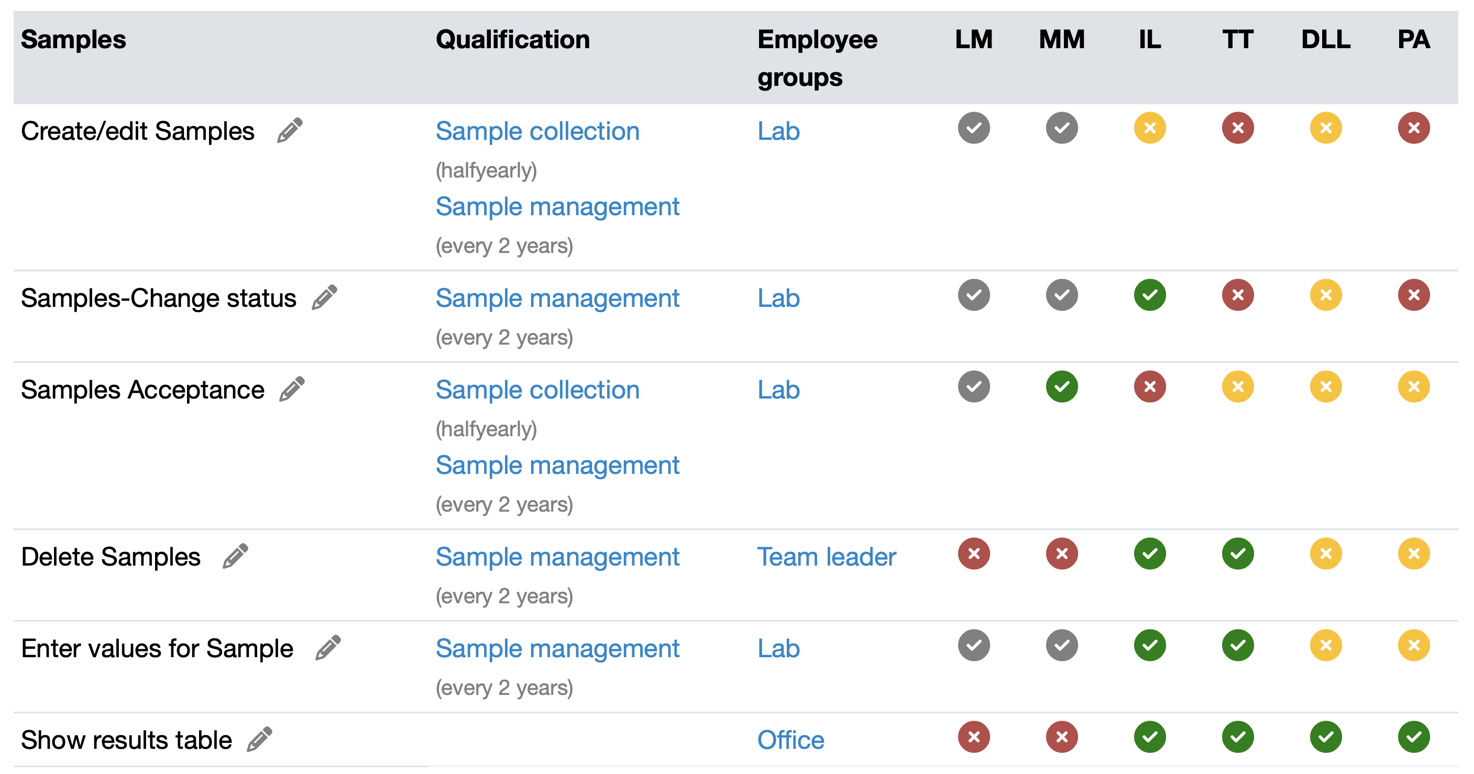
Task: Toggle yellow X for Enter values under DLL
Action: click(1326, 645)
